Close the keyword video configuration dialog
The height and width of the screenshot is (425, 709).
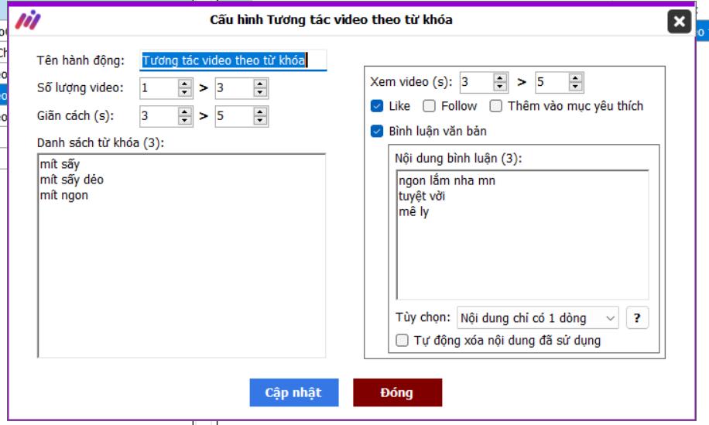[x=679, y=21]
